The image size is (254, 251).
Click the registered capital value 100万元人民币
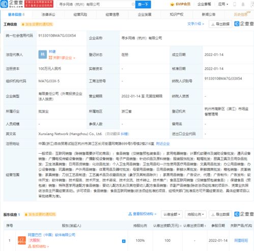50,69
